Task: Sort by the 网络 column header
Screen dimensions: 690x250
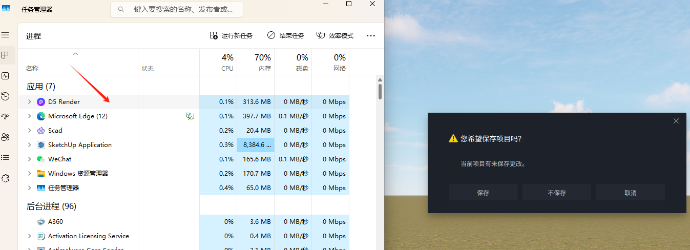Action: [x=330, y=62]
